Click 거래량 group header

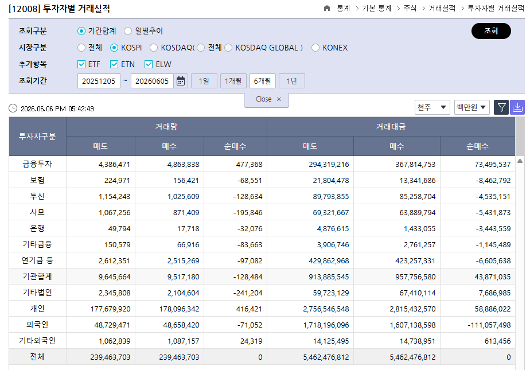(x=166, y=127)
